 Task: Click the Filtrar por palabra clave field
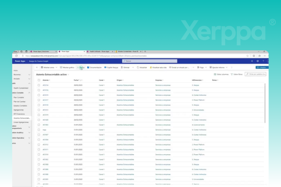pyautogui.click(x=255, y=74)
